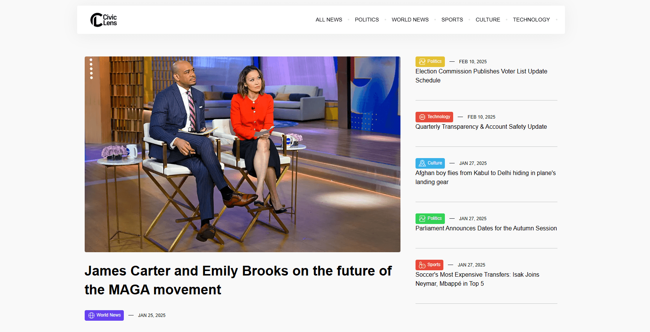Select the Technology navigation item
Viewport: 650px width, 332px height.
point(531,20)
